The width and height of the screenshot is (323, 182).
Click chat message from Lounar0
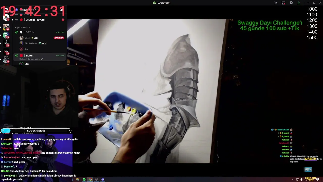coord(39,139)
